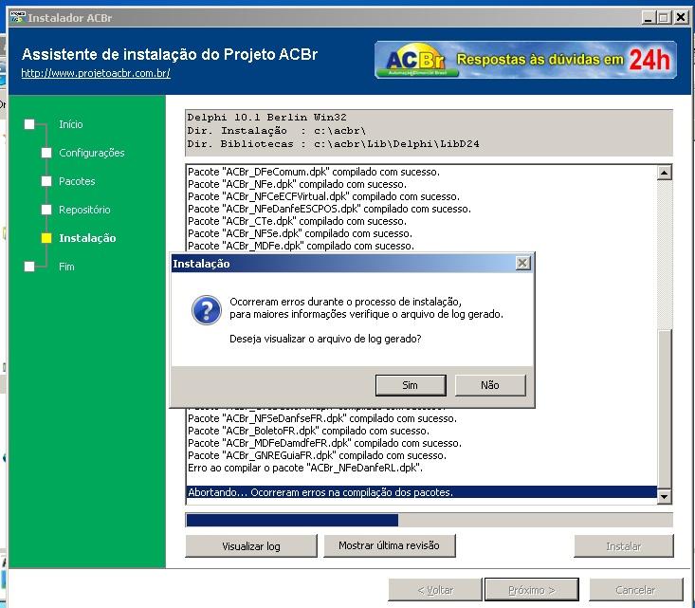Close the Instalador ACBr window
The image size is (695, 608).
point(681,18)
